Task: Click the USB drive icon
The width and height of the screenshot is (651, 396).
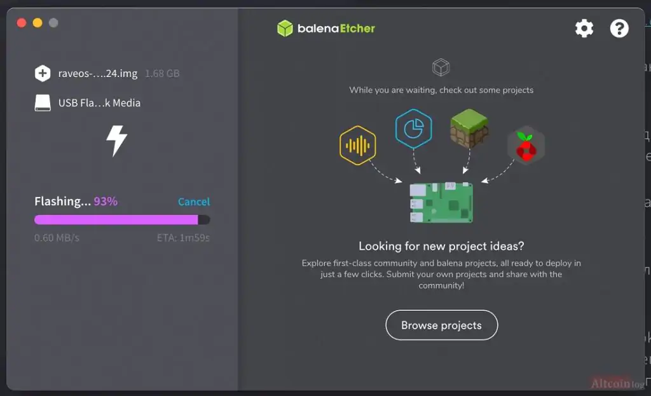Action: point(43,103)
